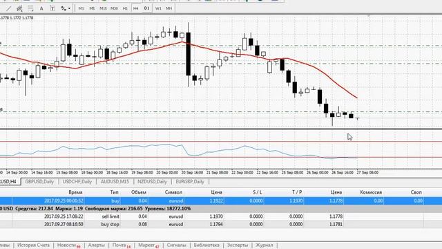Open the Журнал terminal tab
The height and width of the screenshot is (249, 442).
tap(264, 245)
